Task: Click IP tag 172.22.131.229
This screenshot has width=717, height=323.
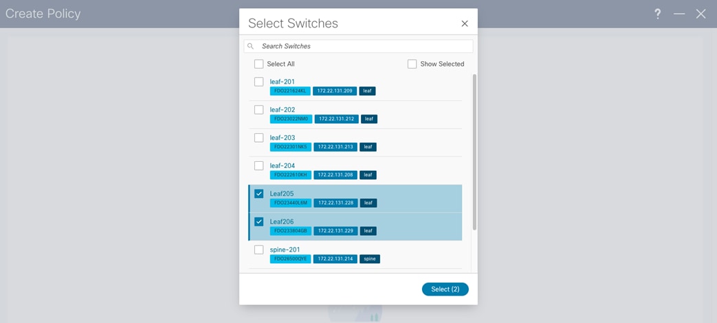Action: (x=335, y=231)
